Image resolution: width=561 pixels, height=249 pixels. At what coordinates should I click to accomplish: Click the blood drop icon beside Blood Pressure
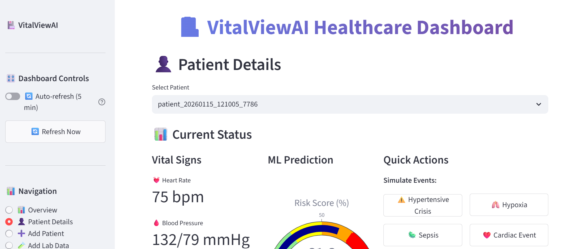[x=156, y=223]
